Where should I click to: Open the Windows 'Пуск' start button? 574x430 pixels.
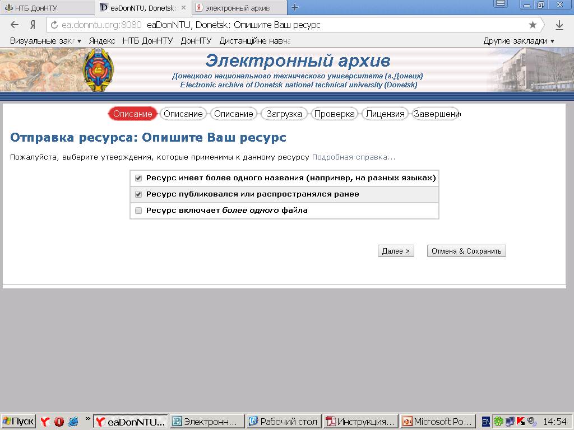click(x=18, y=422)
